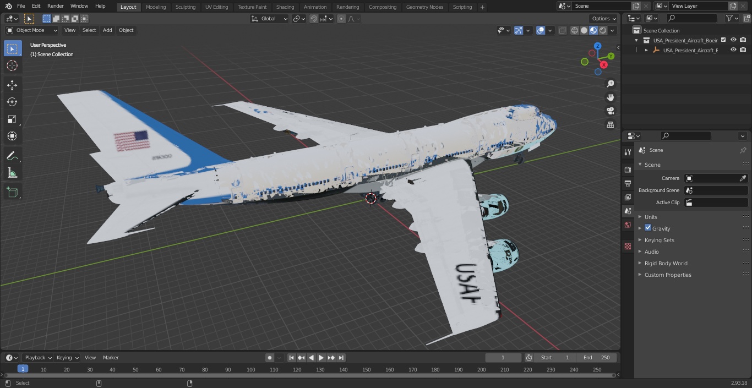Select material preview shading mode

click(593, 30)
